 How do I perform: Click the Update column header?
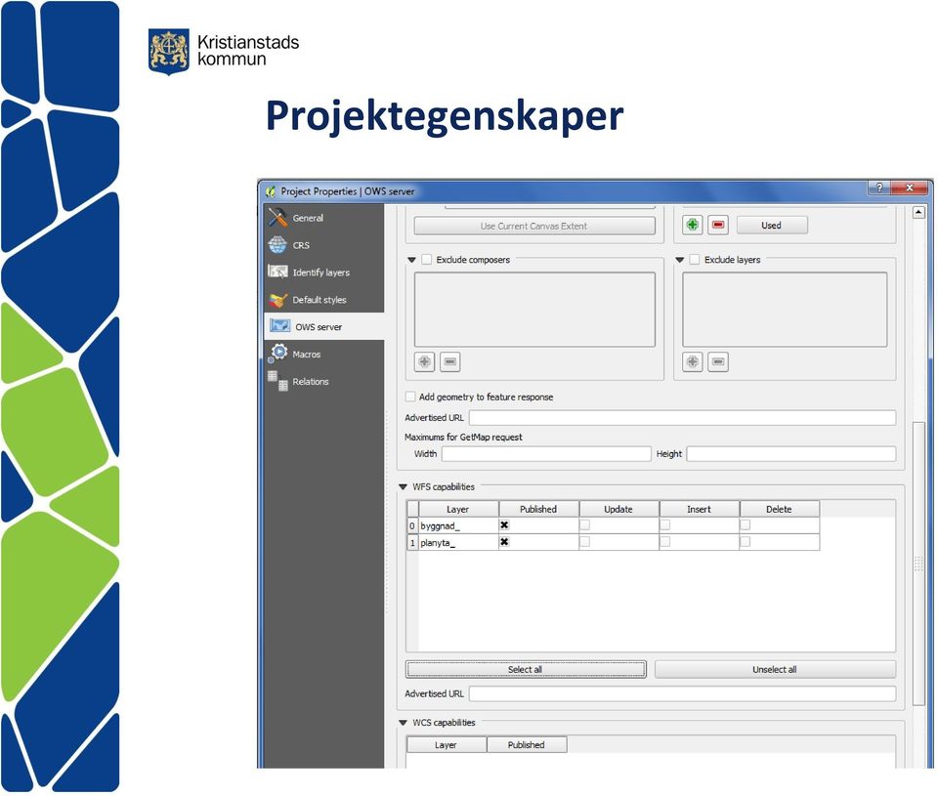[618, 509]
